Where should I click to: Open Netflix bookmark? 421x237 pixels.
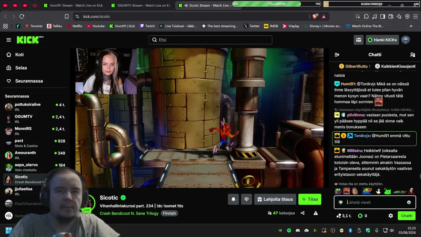pyautogui.click(x=75, y=26)
